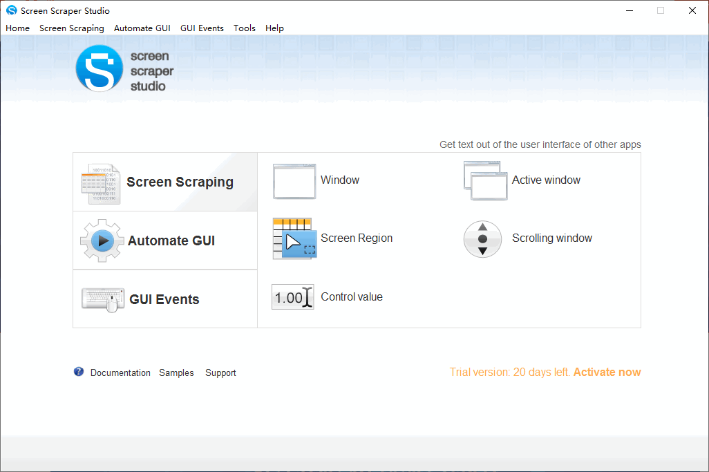The width and height of the screenshot is (709, 472).
Task: Open the Samples link
Action: pos(176,372)
